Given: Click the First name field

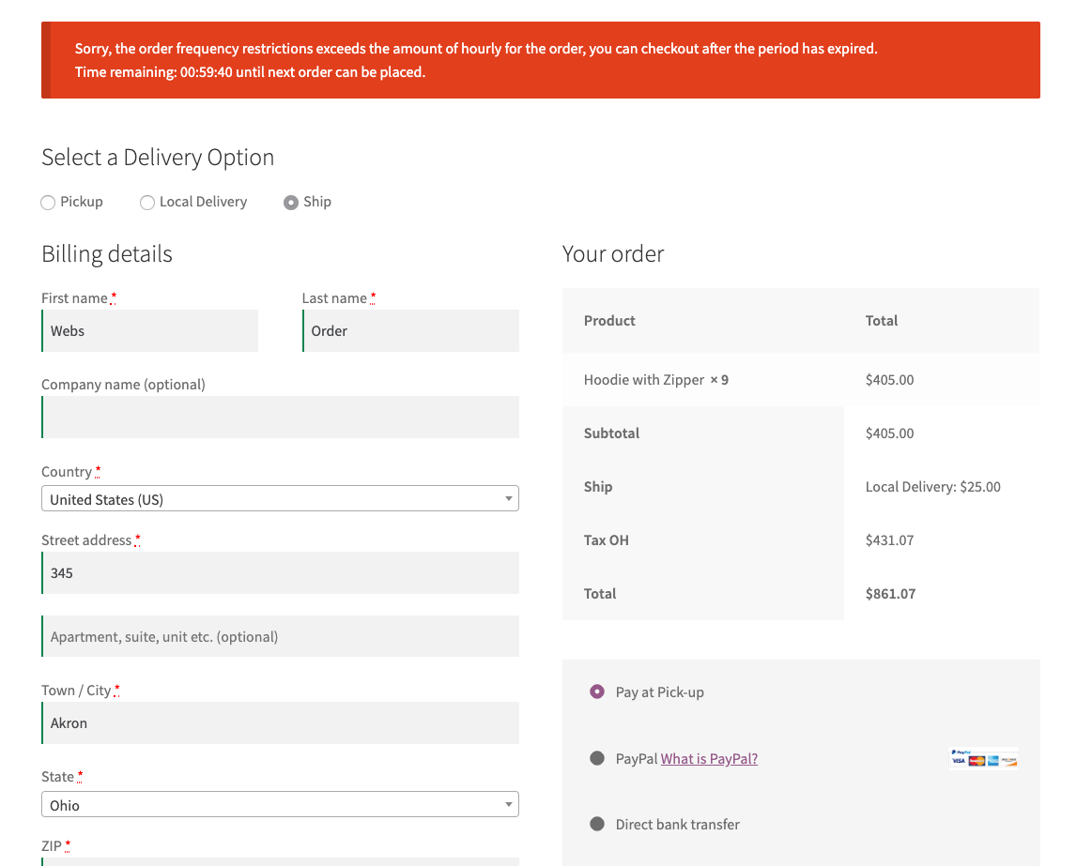Looking at the screenshot, I should (x=149, y=330).
